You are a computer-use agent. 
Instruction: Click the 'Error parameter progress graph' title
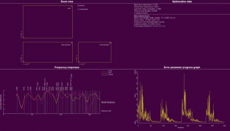(182, 67)
